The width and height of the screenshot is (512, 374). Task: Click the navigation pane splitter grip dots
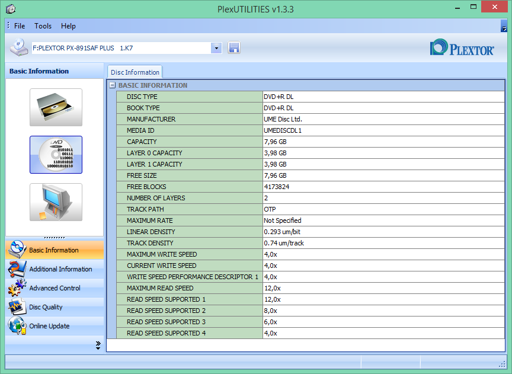(55, 238)
